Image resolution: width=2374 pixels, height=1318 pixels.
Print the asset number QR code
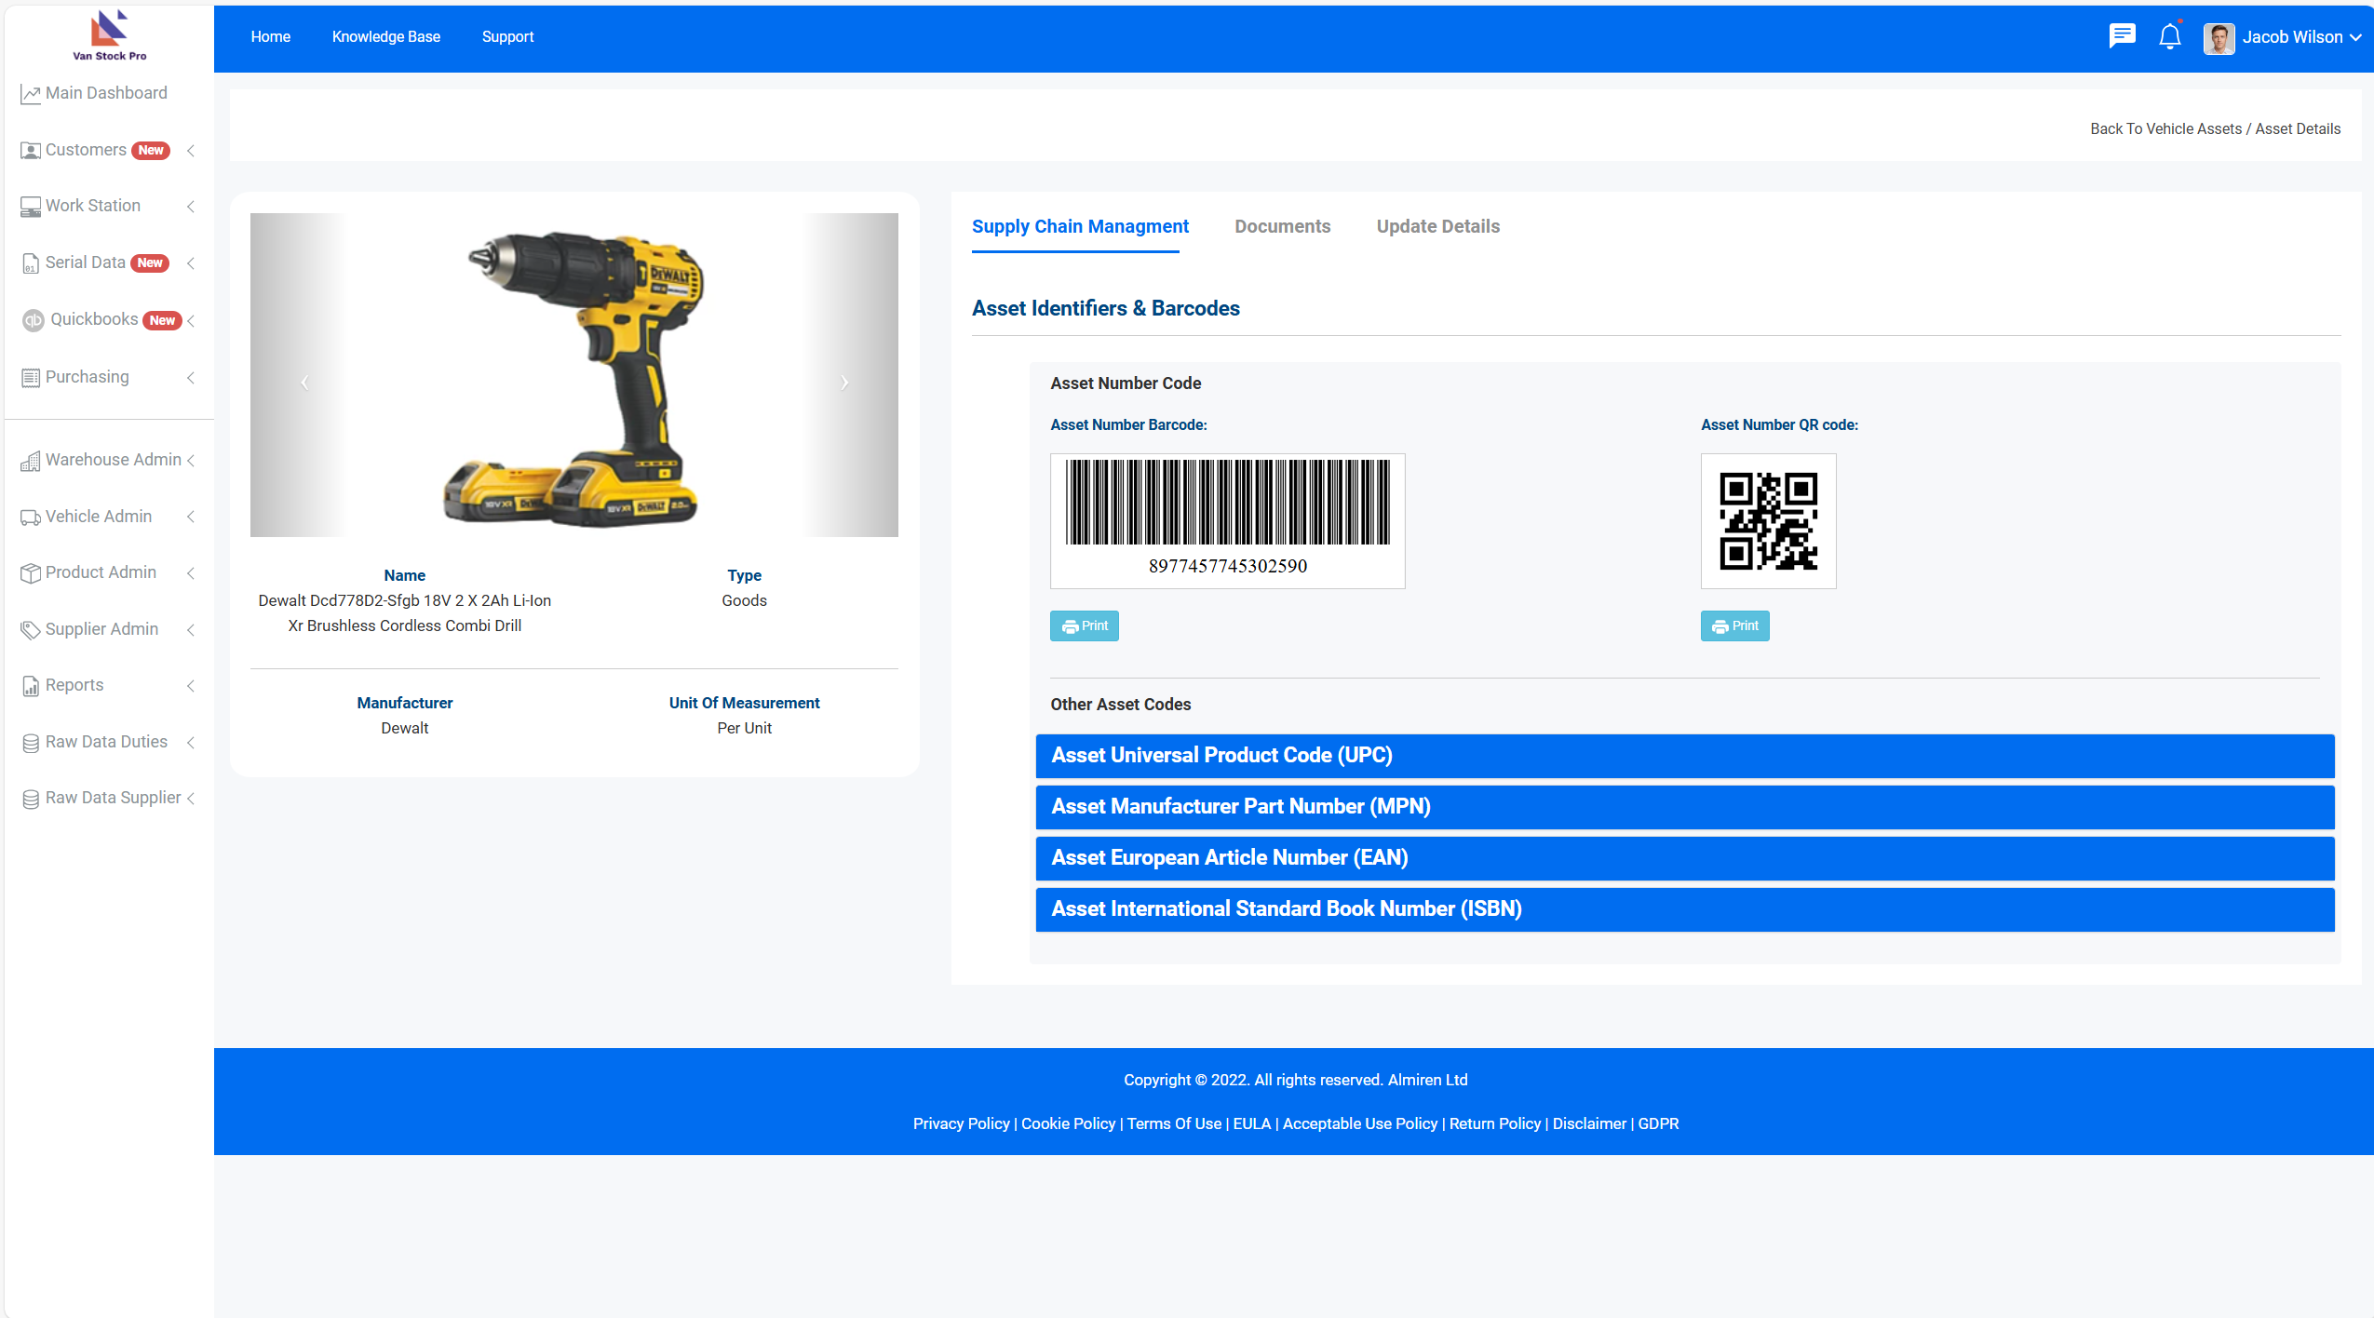click(1735, 626)
